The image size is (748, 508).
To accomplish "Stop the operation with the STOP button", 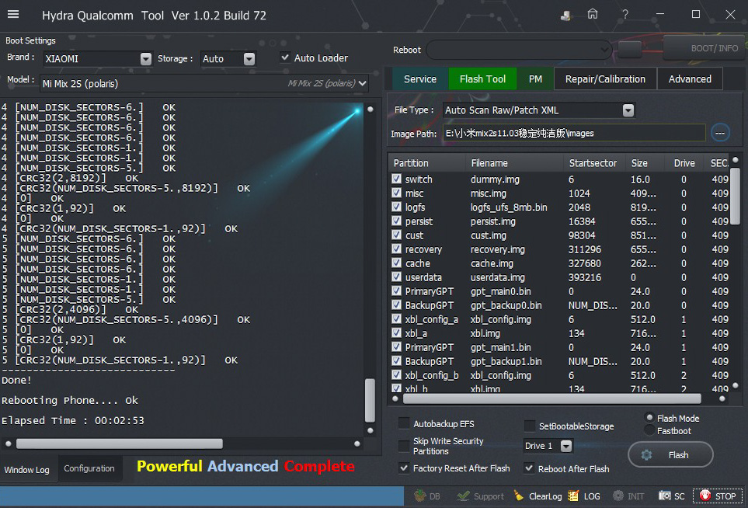I will [718, 496].
